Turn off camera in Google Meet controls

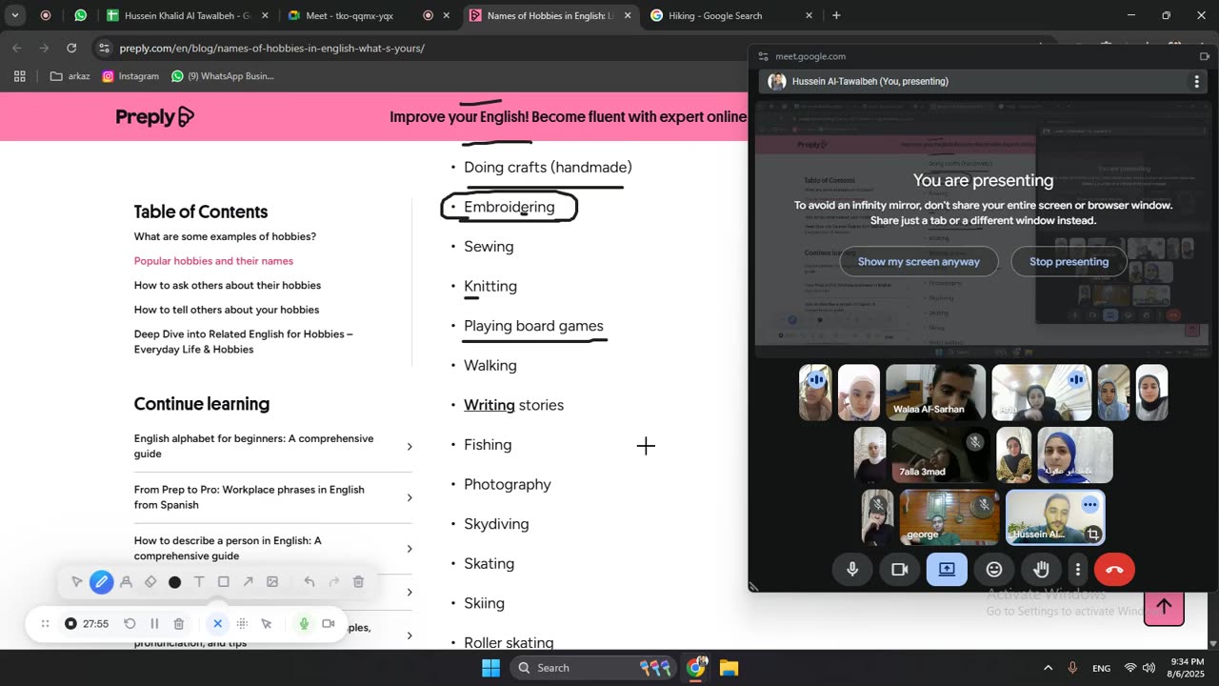[899, 570]
